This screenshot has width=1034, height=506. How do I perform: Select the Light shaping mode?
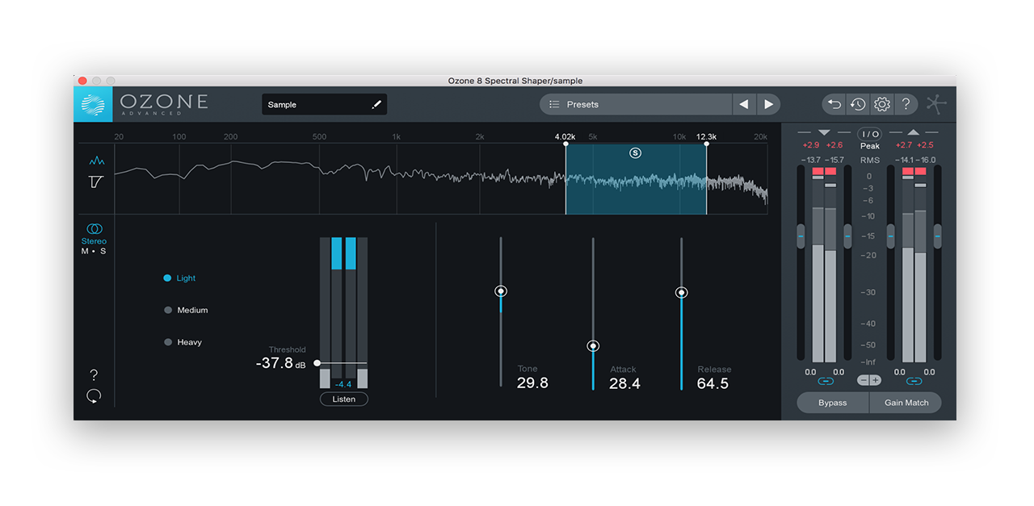(179, 278)
